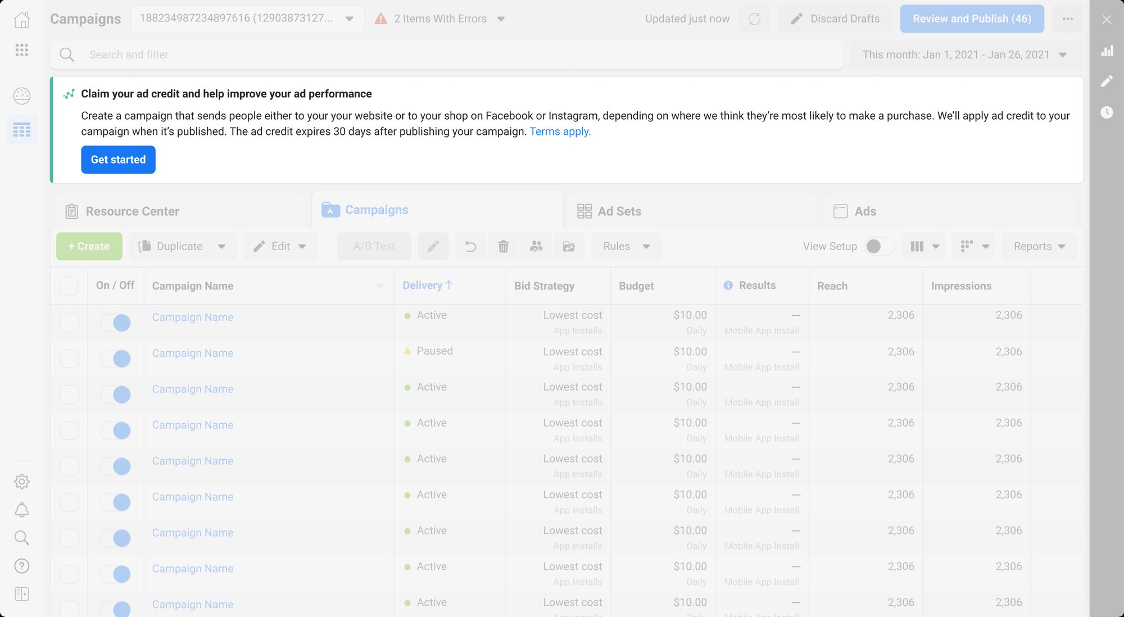This screenshot has height=617, width=1124.
Task: Click Review and Publish (46) button
Action: coord(972,19)
